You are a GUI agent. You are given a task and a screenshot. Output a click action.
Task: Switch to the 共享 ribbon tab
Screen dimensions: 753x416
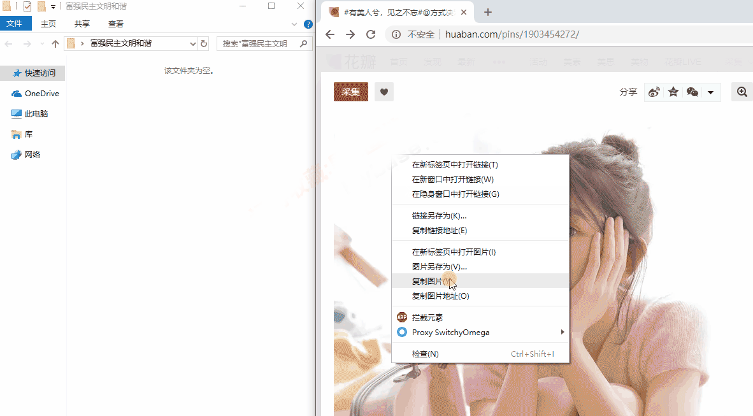(x=82, y=23)
